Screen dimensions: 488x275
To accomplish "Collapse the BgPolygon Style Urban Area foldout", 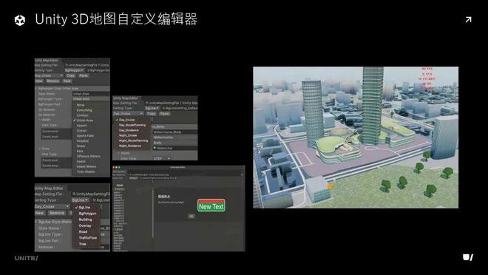I will coord(36,89).
